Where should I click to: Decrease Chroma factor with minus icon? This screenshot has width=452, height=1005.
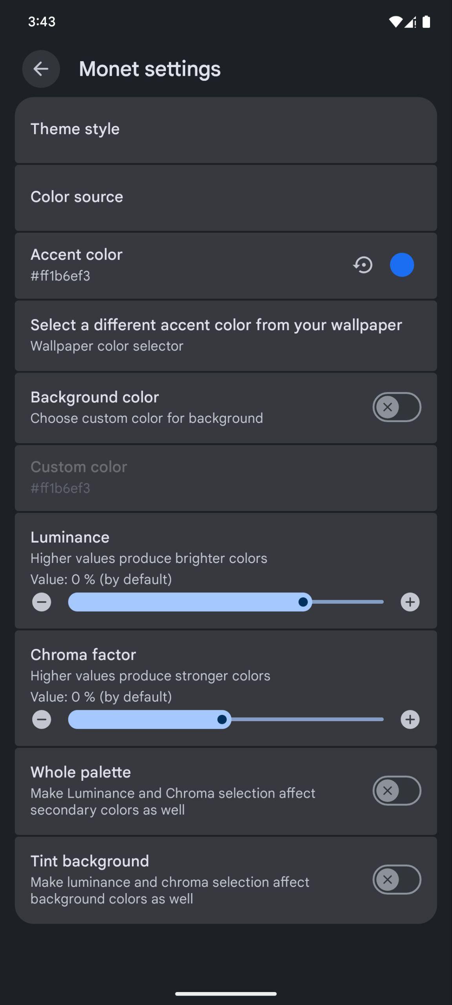click(x=42, y=719)
